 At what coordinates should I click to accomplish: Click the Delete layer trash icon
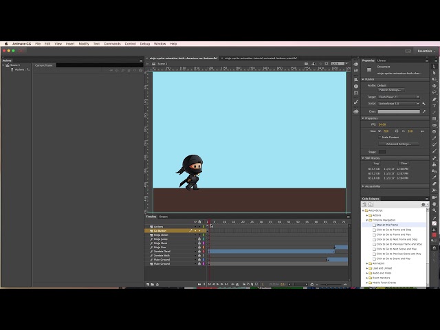(x=157, y=284)
